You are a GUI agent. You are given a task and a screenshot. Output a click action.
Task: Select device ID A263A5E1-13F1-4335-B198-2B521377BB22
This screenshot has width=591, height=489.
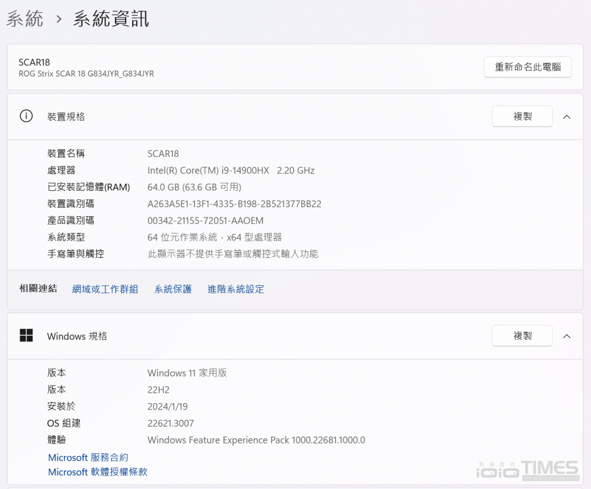[x=234, y=204]
